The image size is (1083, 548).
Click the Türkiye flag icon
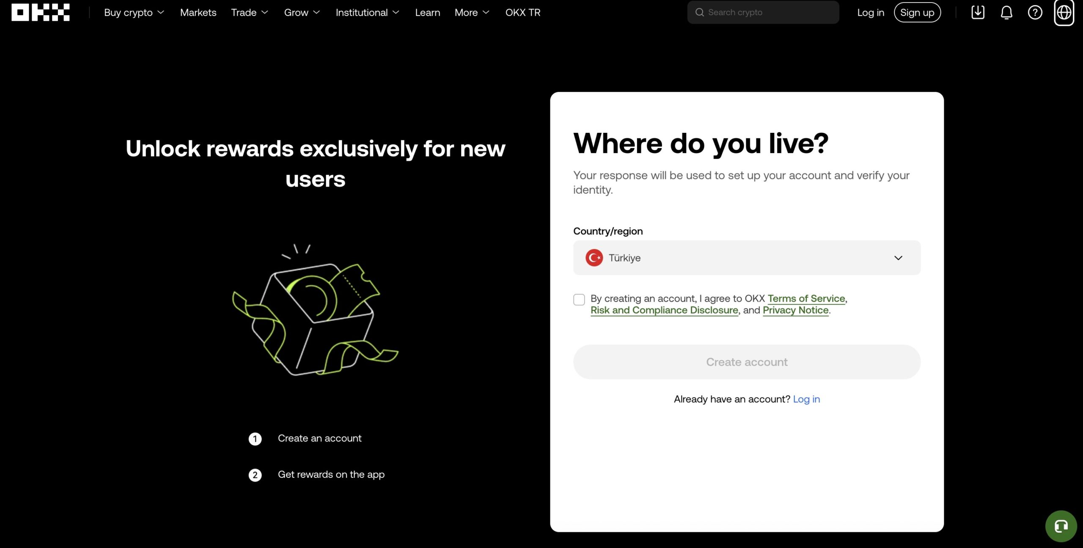594,258
